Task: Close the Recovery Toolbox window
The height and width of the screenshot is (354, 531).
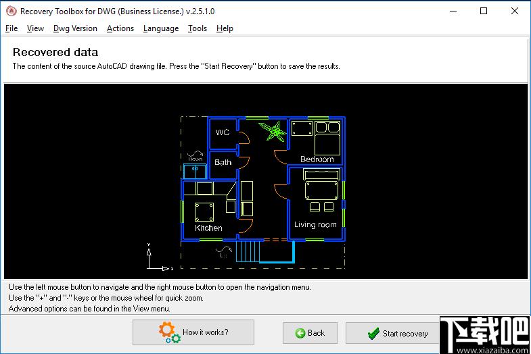Action: tap(514, 11)
